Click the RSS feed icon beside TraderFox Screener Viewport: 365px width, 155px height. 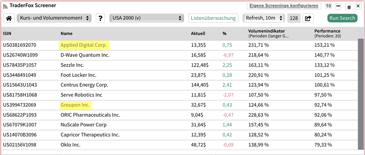(5, 6)
